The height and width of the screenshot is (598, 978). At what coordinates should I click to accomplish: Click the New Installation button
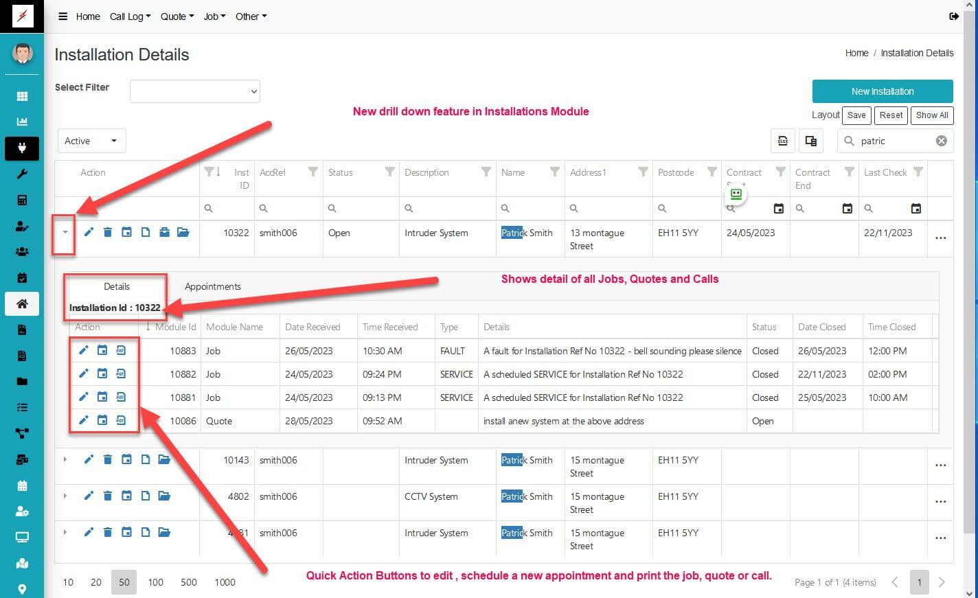click(882, 91)
